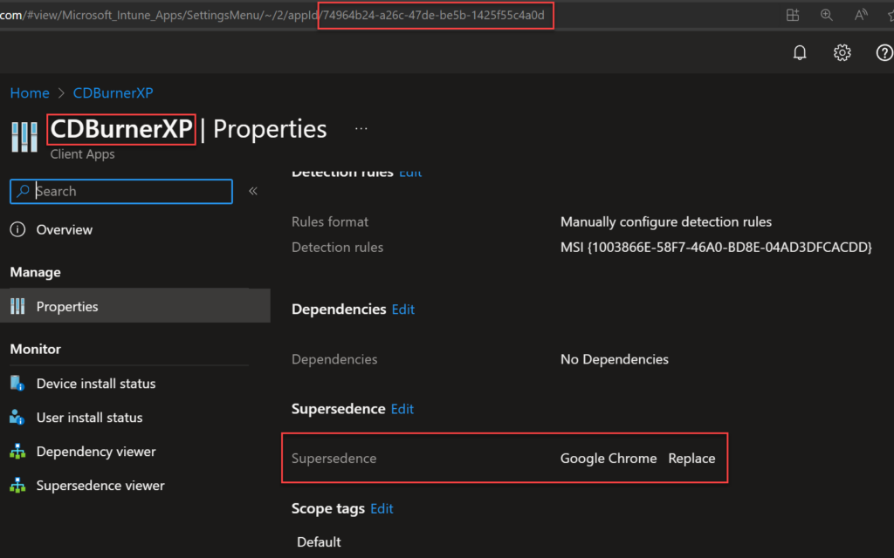Open the ellipsis more options menu
894x558 pixels.
pyautogui.click(x=361, y=129)
